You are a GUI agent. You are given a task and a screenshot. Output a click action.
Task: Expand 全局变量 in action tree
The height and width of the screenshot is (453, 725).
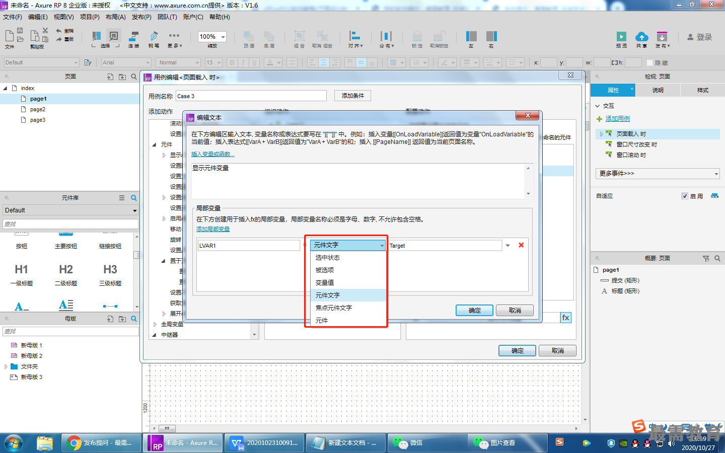click(x=155, y=324)
